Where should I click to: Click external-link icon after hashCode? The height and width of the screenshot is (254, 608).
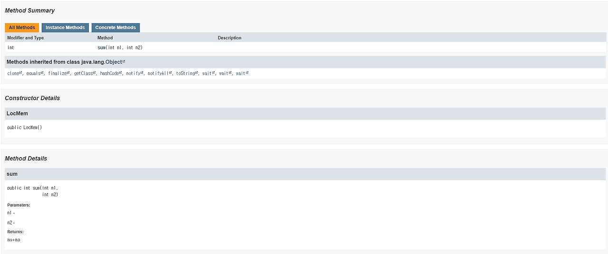(121, 73)
